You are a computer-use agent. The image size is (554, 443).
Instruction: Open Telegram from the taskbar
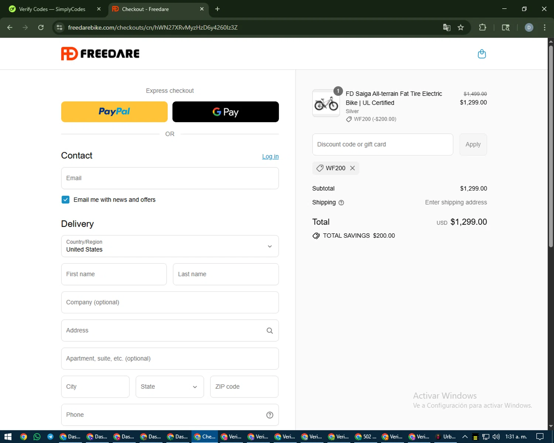pyautogui.click(x=50, y=437)
